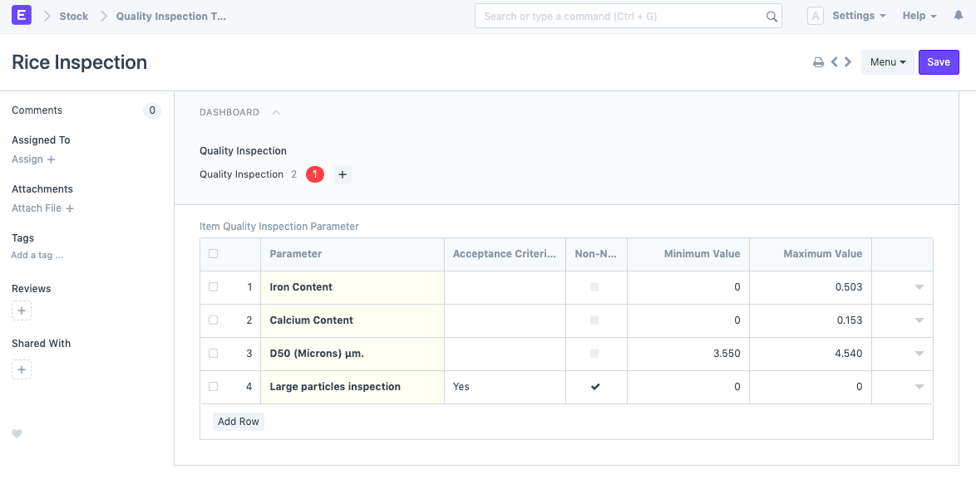
Task: Click the Rice Inspection title
Action: [x=80, y=62]
